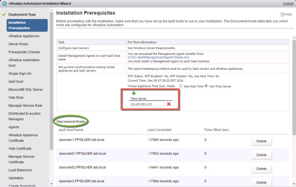The height and width of the screenshot is (187, 296).
Task: Open Agents step
Action: coord(14,127)
